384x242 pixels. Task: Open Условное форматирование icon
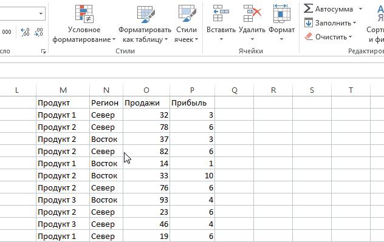[x=84, y=14]
